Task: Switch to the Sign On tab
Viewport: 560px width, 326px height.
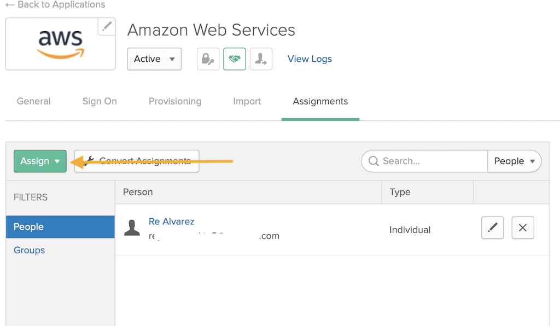Action: point(100,101)
